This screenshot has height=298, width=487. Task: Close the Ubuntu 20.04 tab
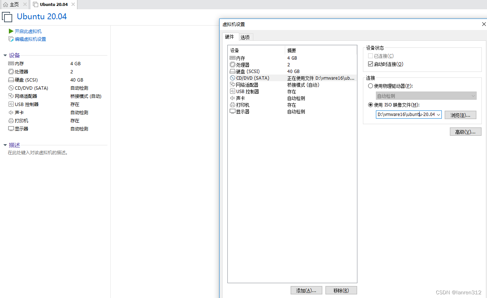pos(73,4)
